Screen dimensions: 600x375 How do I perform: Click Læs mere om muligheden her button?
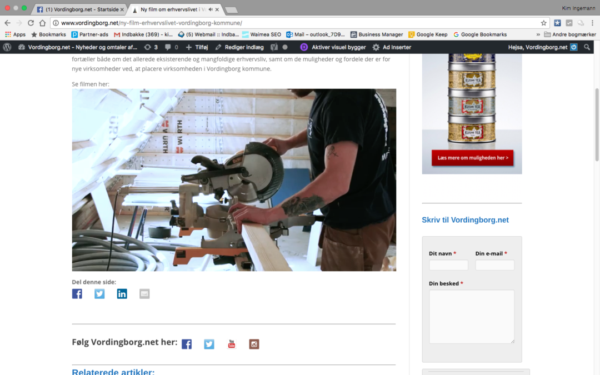pos(473,158)
